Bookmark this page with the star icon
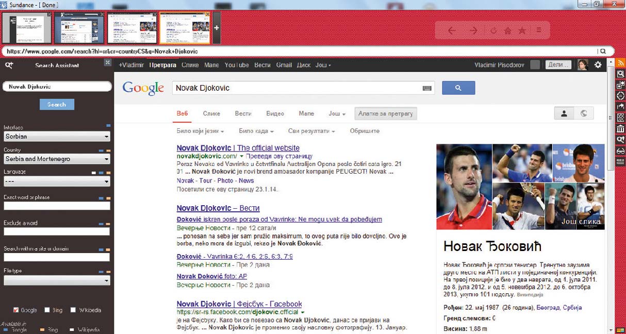This screenshot has height=334, width=626. tap(522, 31)
